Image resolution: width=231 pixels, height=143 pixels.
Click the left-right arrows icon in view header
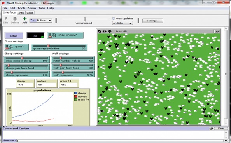point(105,31)
